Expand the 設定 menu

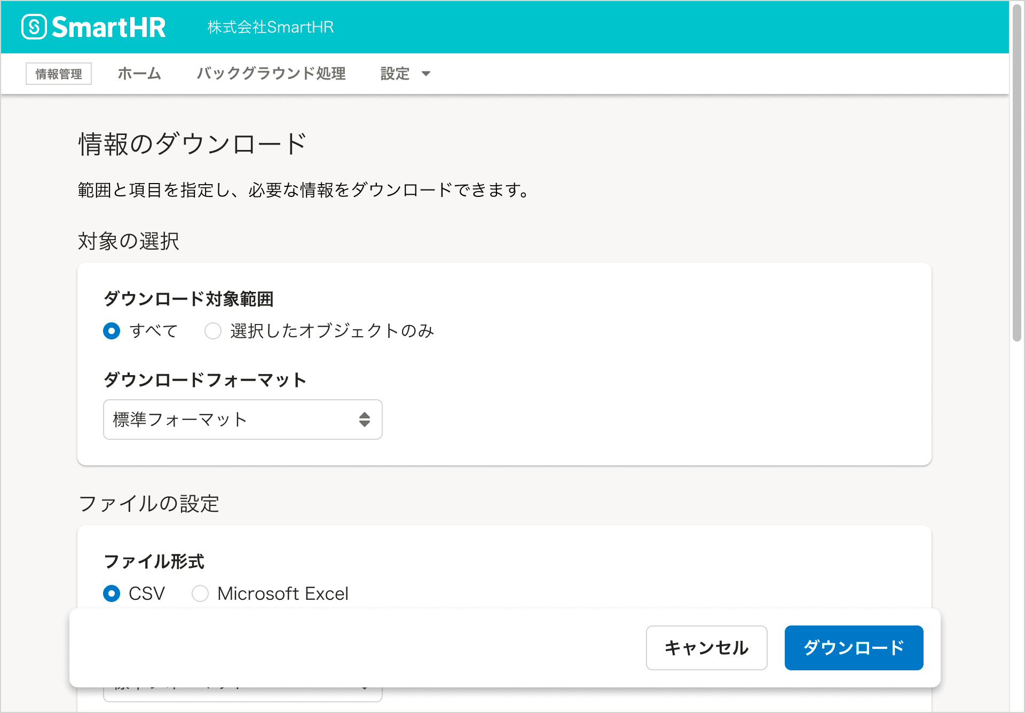coord(406,74)
